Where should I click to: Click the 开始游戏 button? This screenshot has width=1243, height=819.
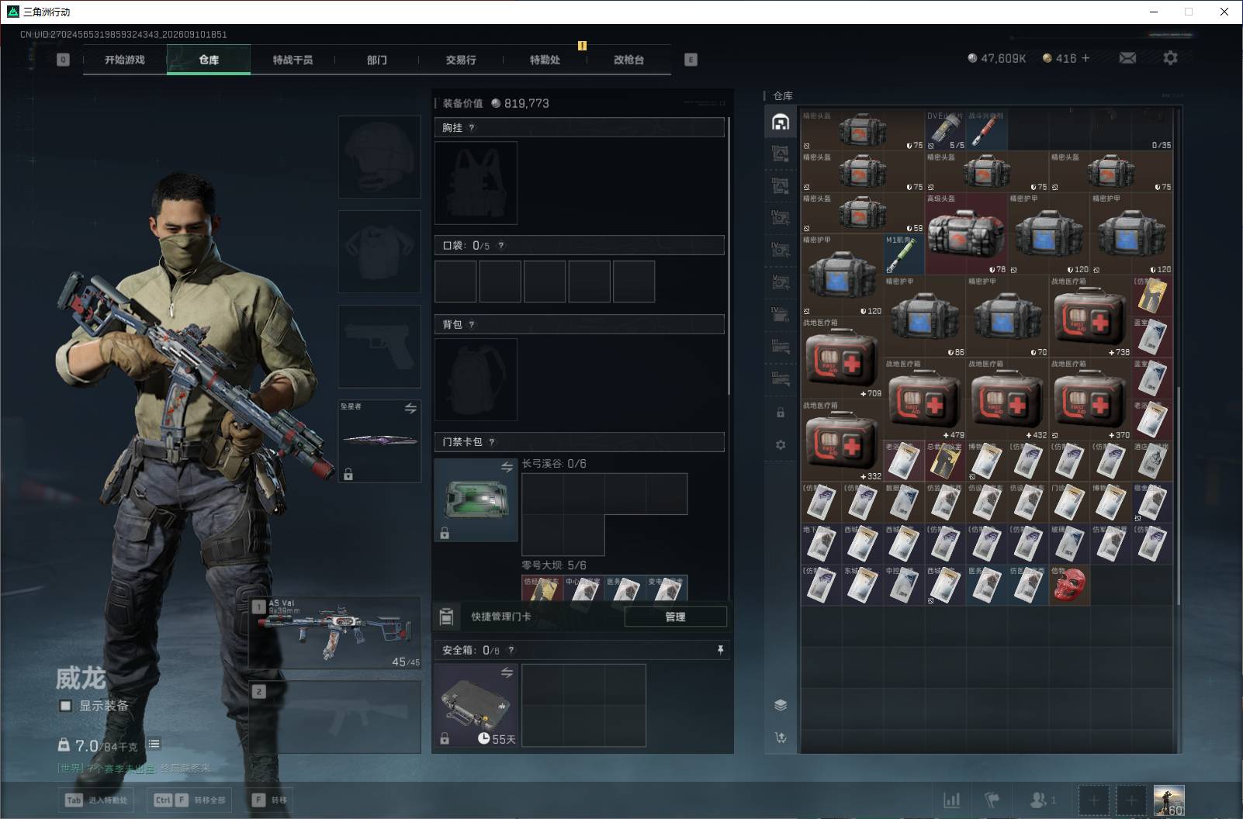coord(125,60)
